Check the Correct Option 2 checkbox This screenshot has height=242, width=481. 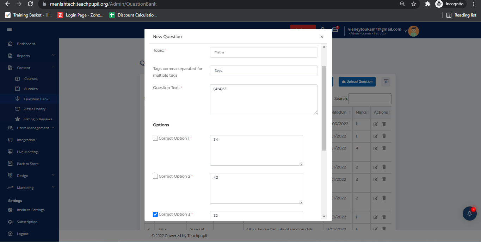pyautogui.click(x=155, y=176)
